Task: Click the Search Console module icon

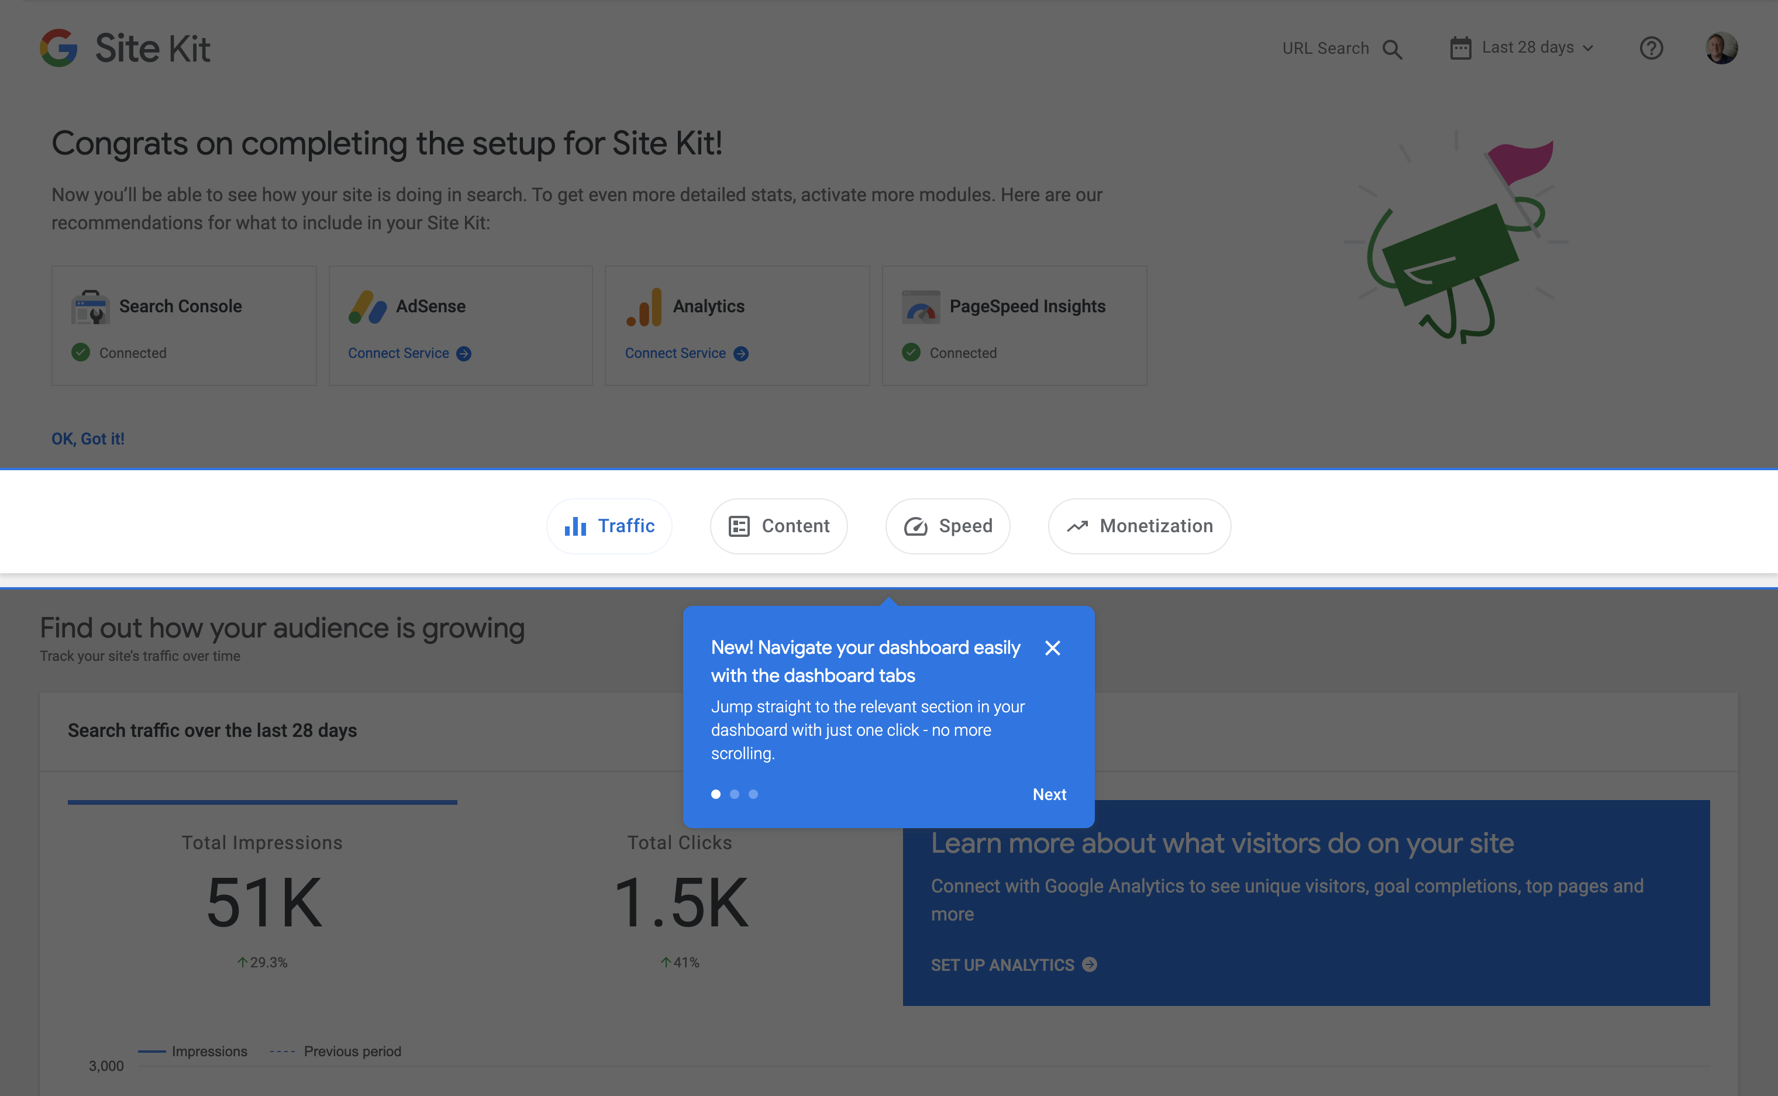Action: click(x=90, y=306)
